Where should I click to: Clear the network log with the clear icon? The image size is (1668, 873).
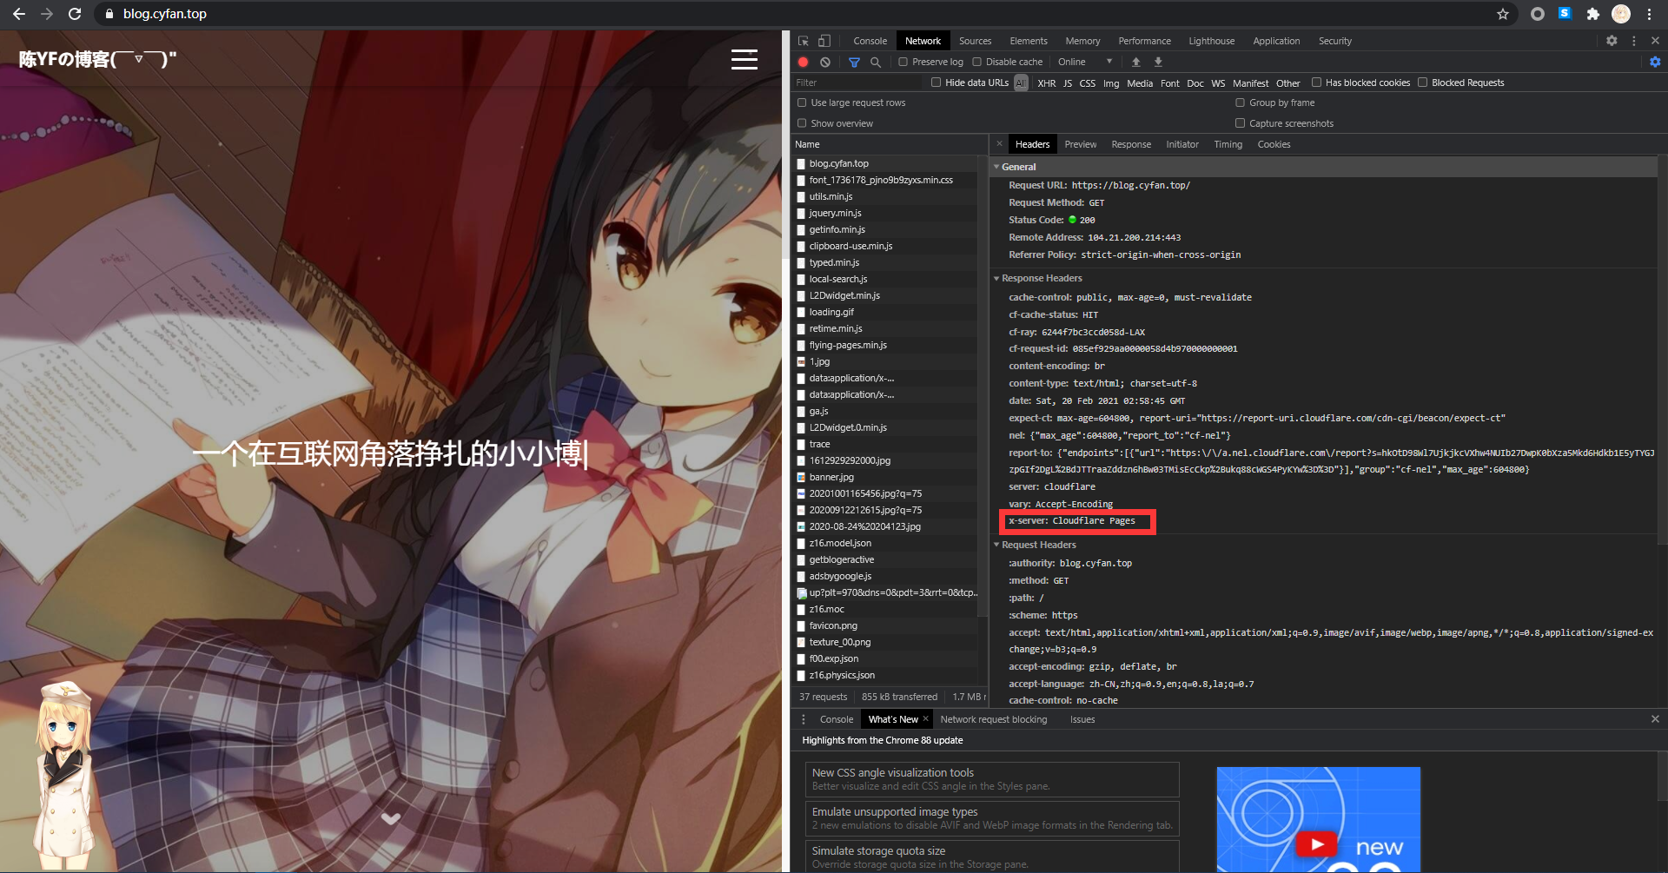[825, 62]
